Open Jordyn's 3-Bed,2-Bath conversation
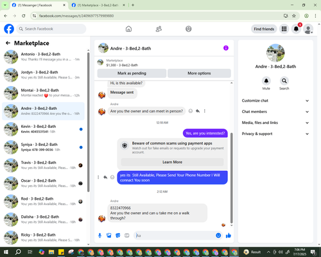This screenshot has width=321, height=257. pos(43,75)
